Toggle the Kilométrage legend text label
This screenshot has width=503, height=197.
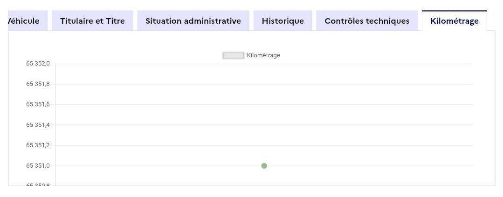263,55
